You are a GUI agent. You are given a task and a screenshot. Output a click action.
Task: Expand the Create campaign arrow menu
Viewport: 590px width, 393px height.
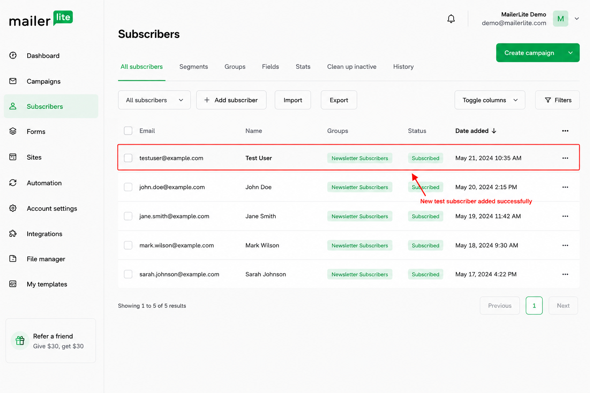pos(570,53)
